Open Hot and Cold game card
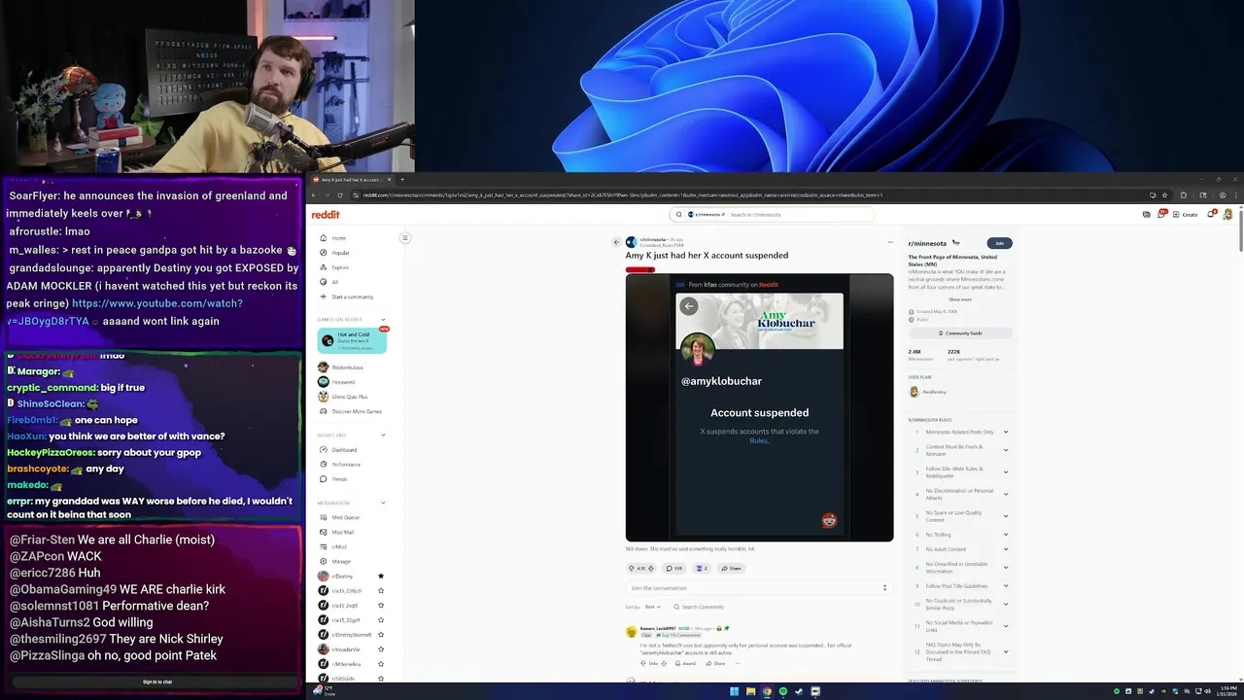 353,339
